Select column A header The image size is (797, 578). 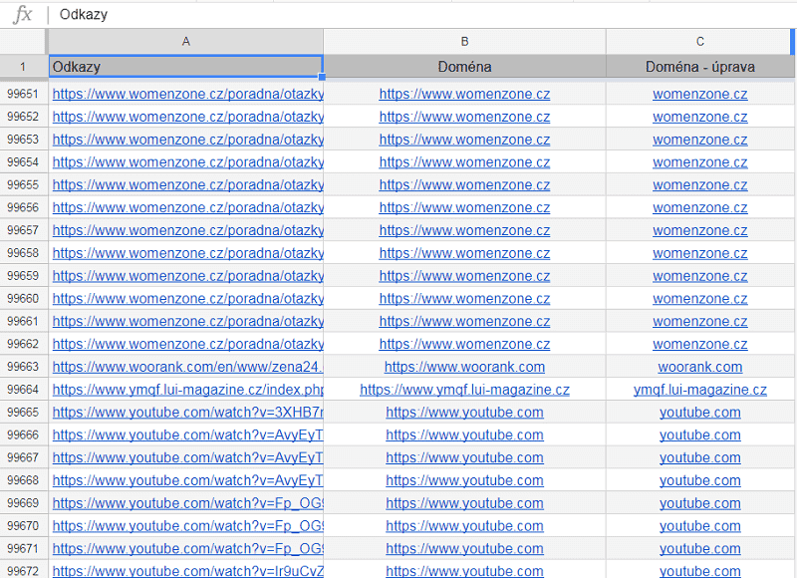point(185,41)
